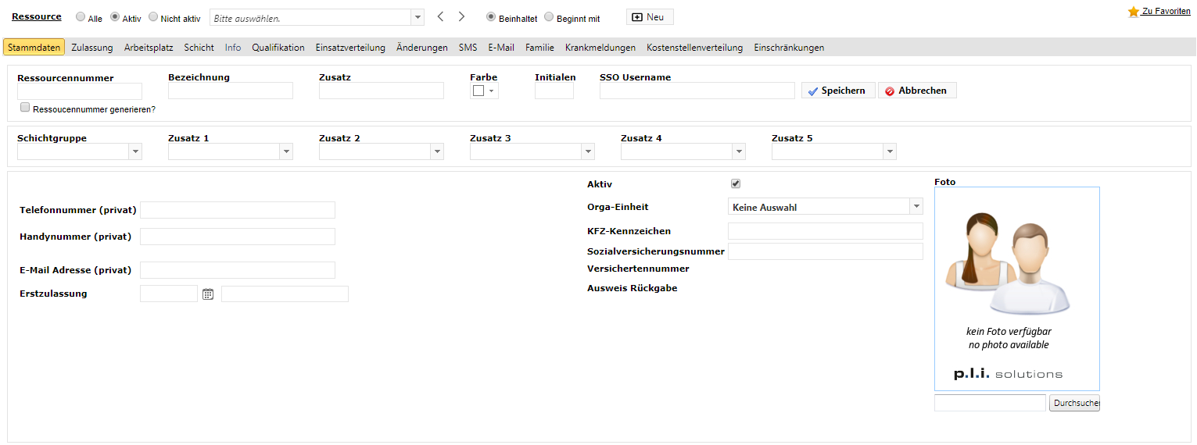Open the Krankmeldungen tab
This screenshot has height=445, width=1197.
[600, 48]
